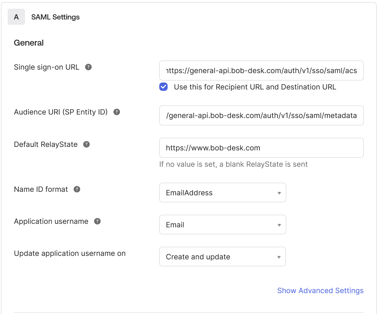
Task: Expand the Application username Email dropdown
Action: pos(223,225)
